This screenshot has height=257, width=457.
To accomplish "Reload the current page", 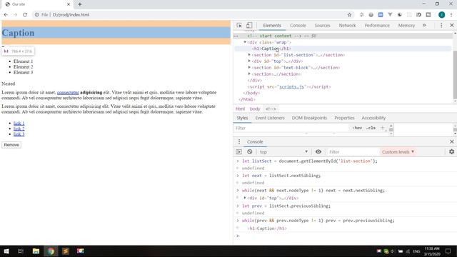I will coord(25,14).
